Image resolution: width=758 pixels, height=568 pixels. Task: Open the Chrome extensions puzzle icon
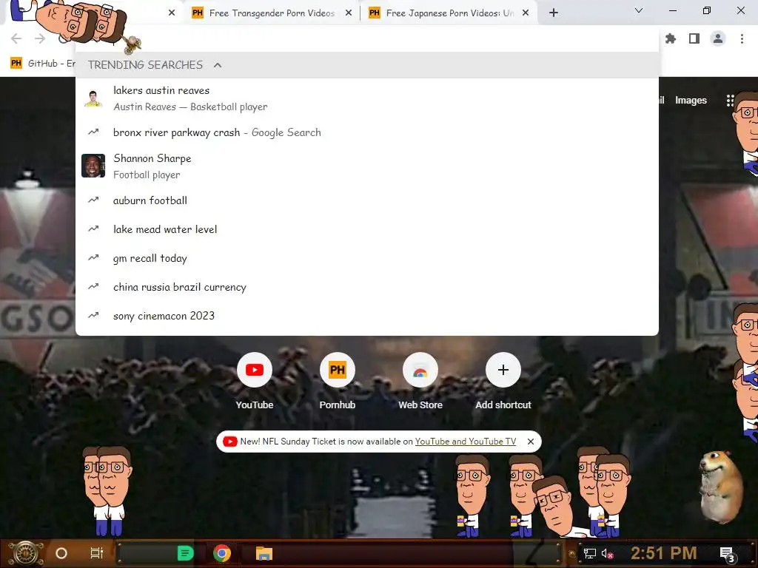pyautogui.click(x=671, y=38)
